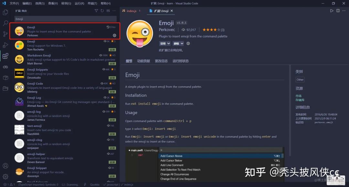This screenshot has width=349, height=187.
Task: Install the Emoji Snippets extension by Devzstudio
Action: click(x=112, y=78)
